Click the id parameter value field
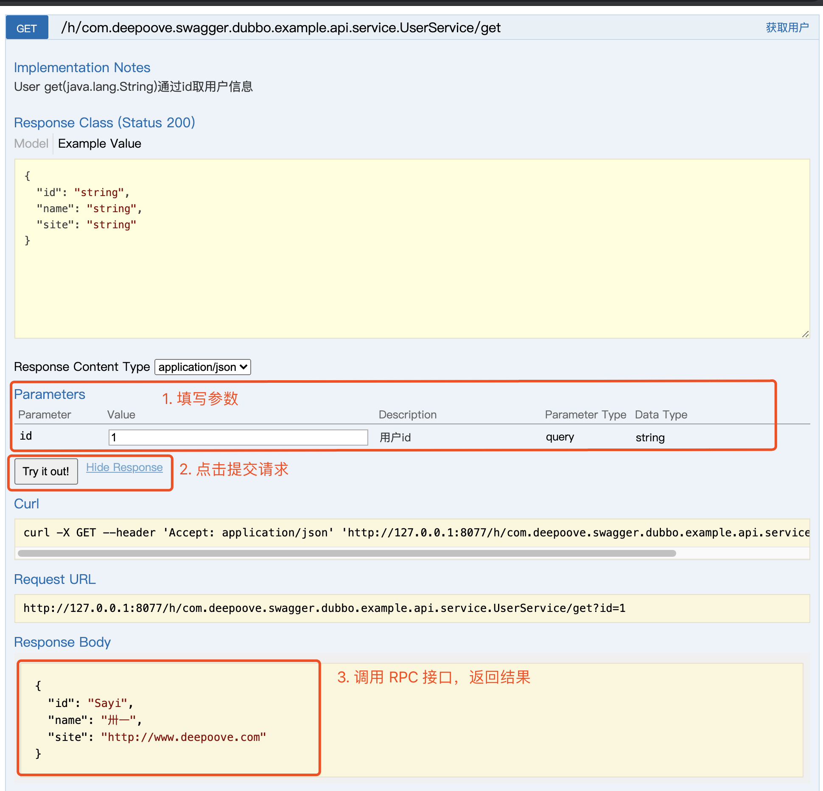The width and height of the screenshot is (823, 791). tap(238, 438)
